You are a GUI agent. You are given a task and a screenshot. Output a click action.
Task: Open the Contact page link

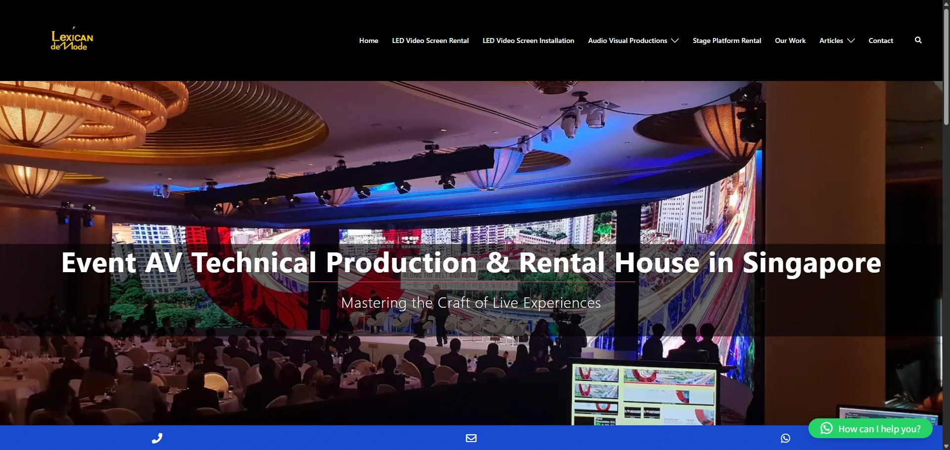[x=881, y=41]
